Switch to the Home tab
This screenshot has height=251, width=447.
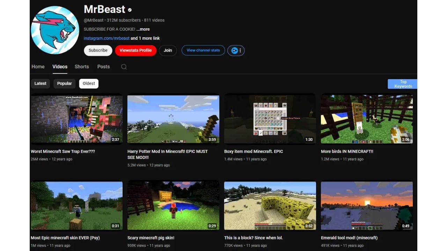(38, 67)
